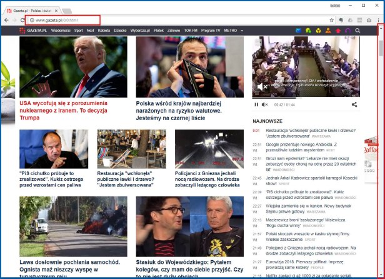This screenshot has width=385, height=279.
Task: Open the Sport menu item
Action: [x=78, y=31]
